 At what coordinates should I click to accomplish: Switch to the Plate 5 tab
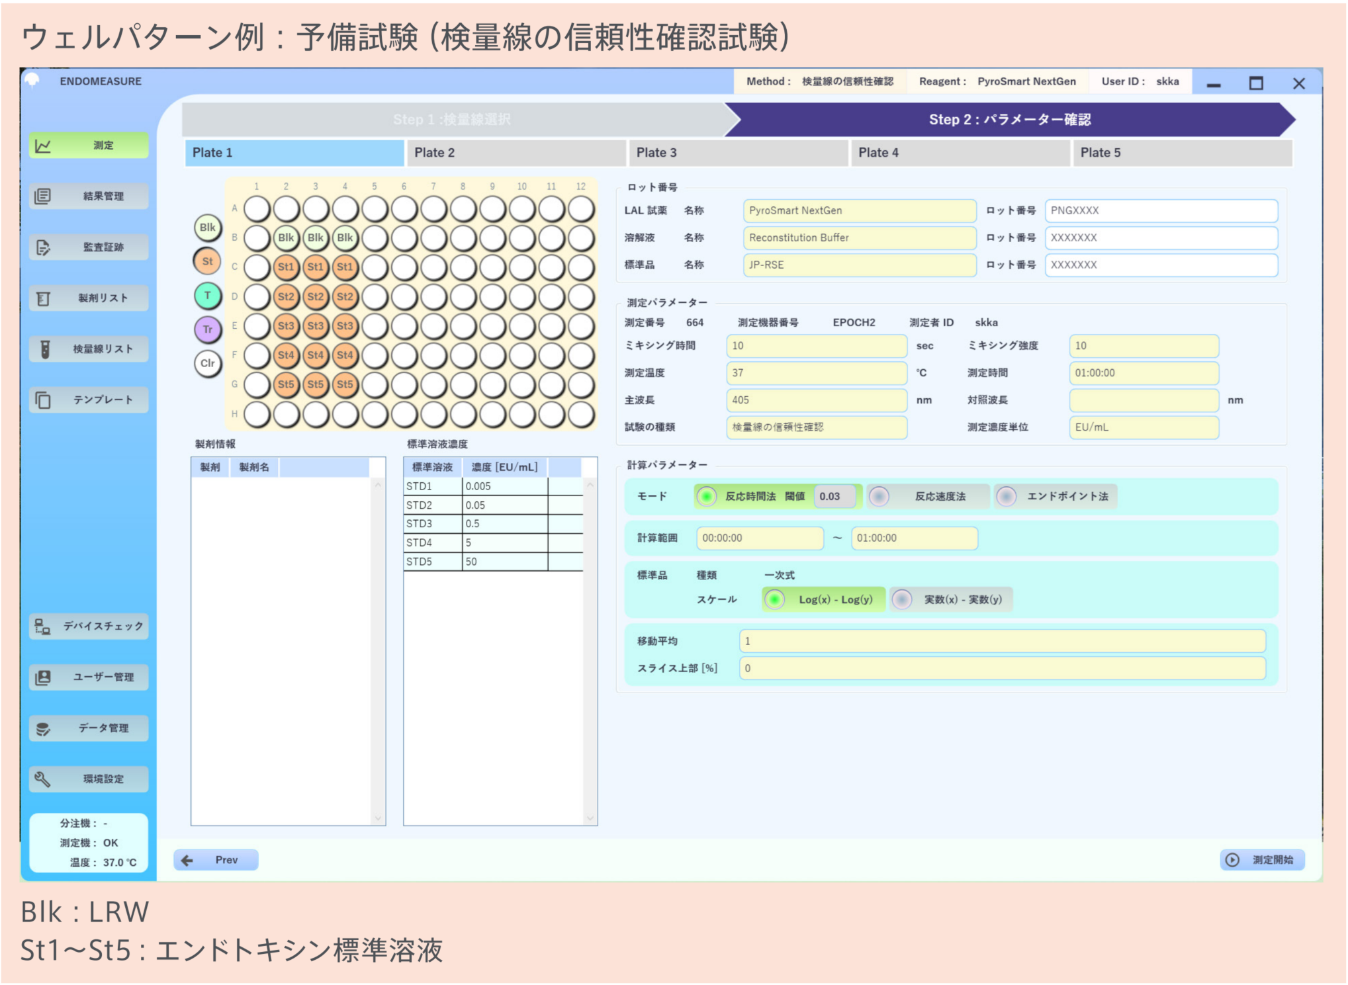point(1182,153)
